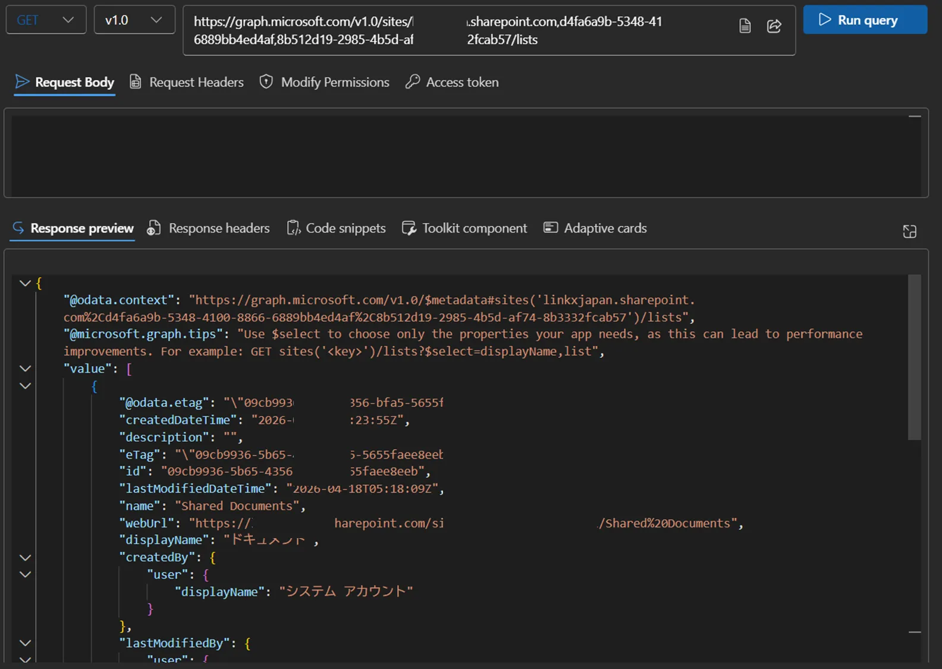The width and height of the screenshot is (942, 669).
Task: Click the "eTag" property line
Action: (281, 455)
